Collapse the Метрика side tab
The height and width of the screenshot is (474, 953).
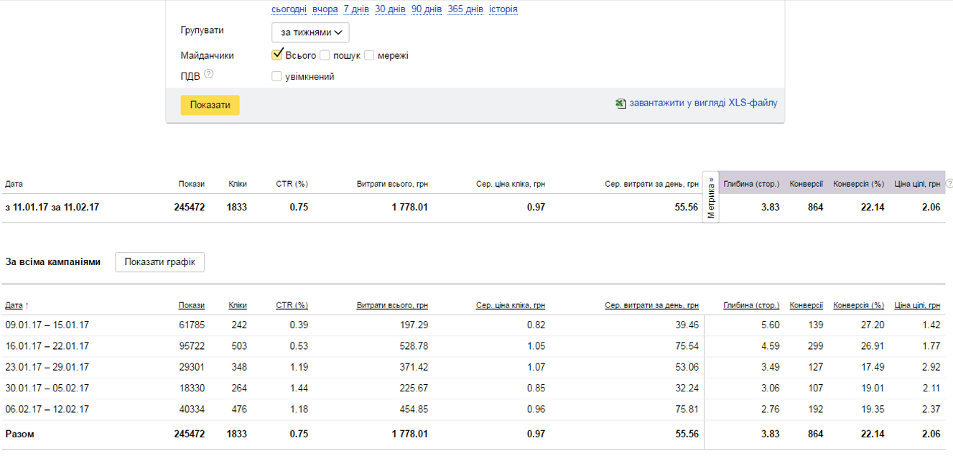711,197
